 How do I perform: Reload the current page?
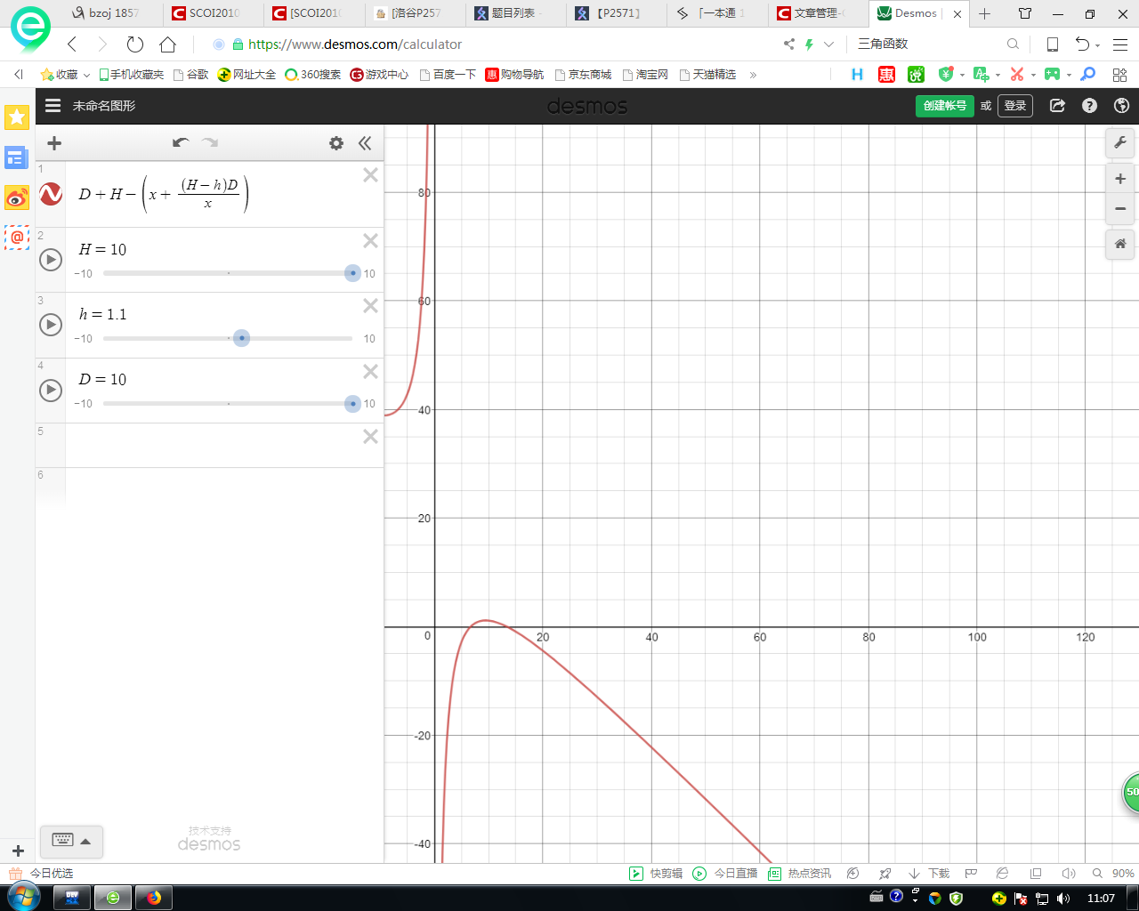tap(135, 44)
